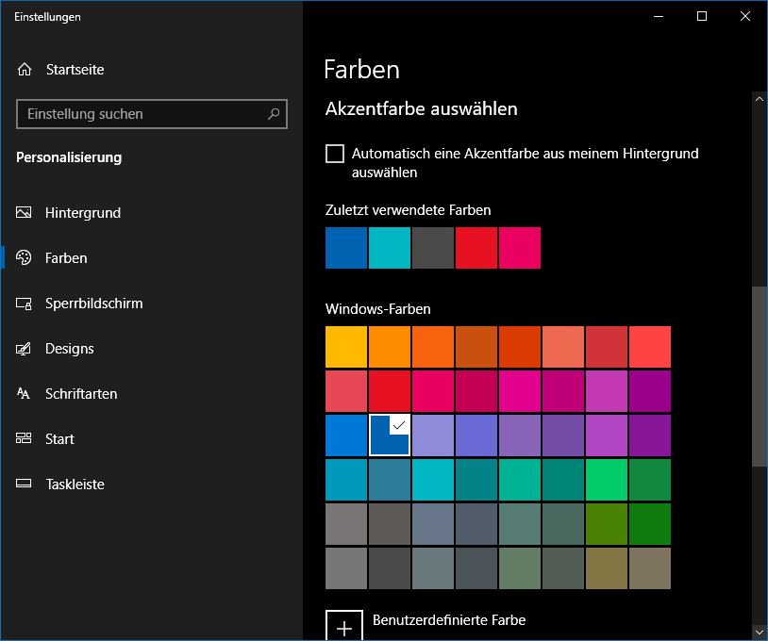Enable automatic accent color from background checkbox

[x=334, y=154]
